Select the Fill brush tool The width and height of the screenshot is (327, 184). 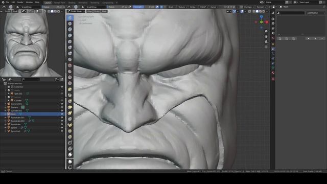[70, 77]
